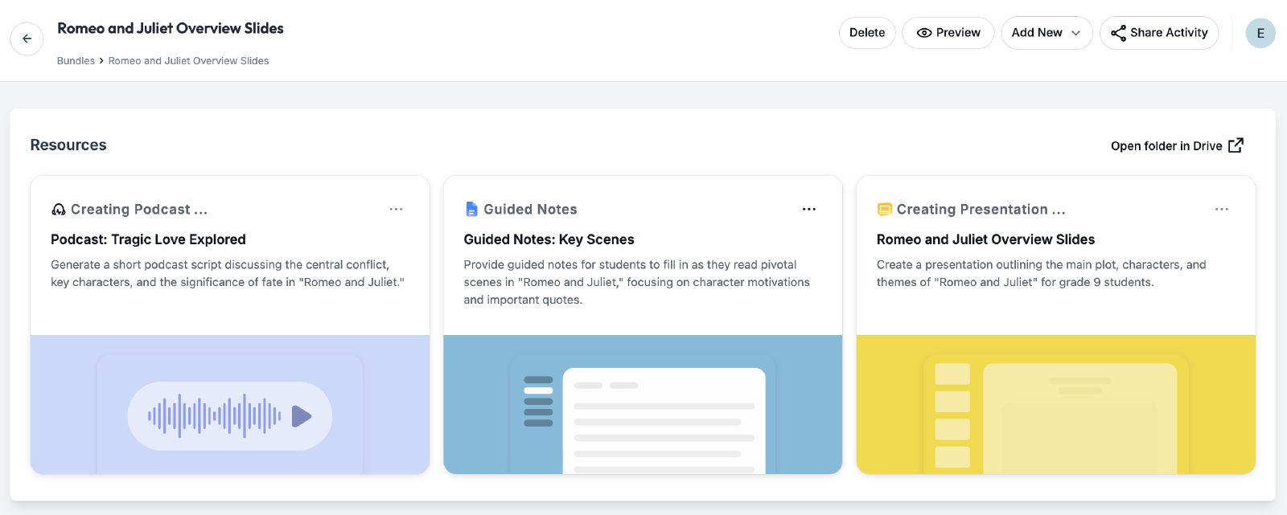Go to Bundles breadcrumb
The image size is (1287, 515).
[x=76, y=61]
